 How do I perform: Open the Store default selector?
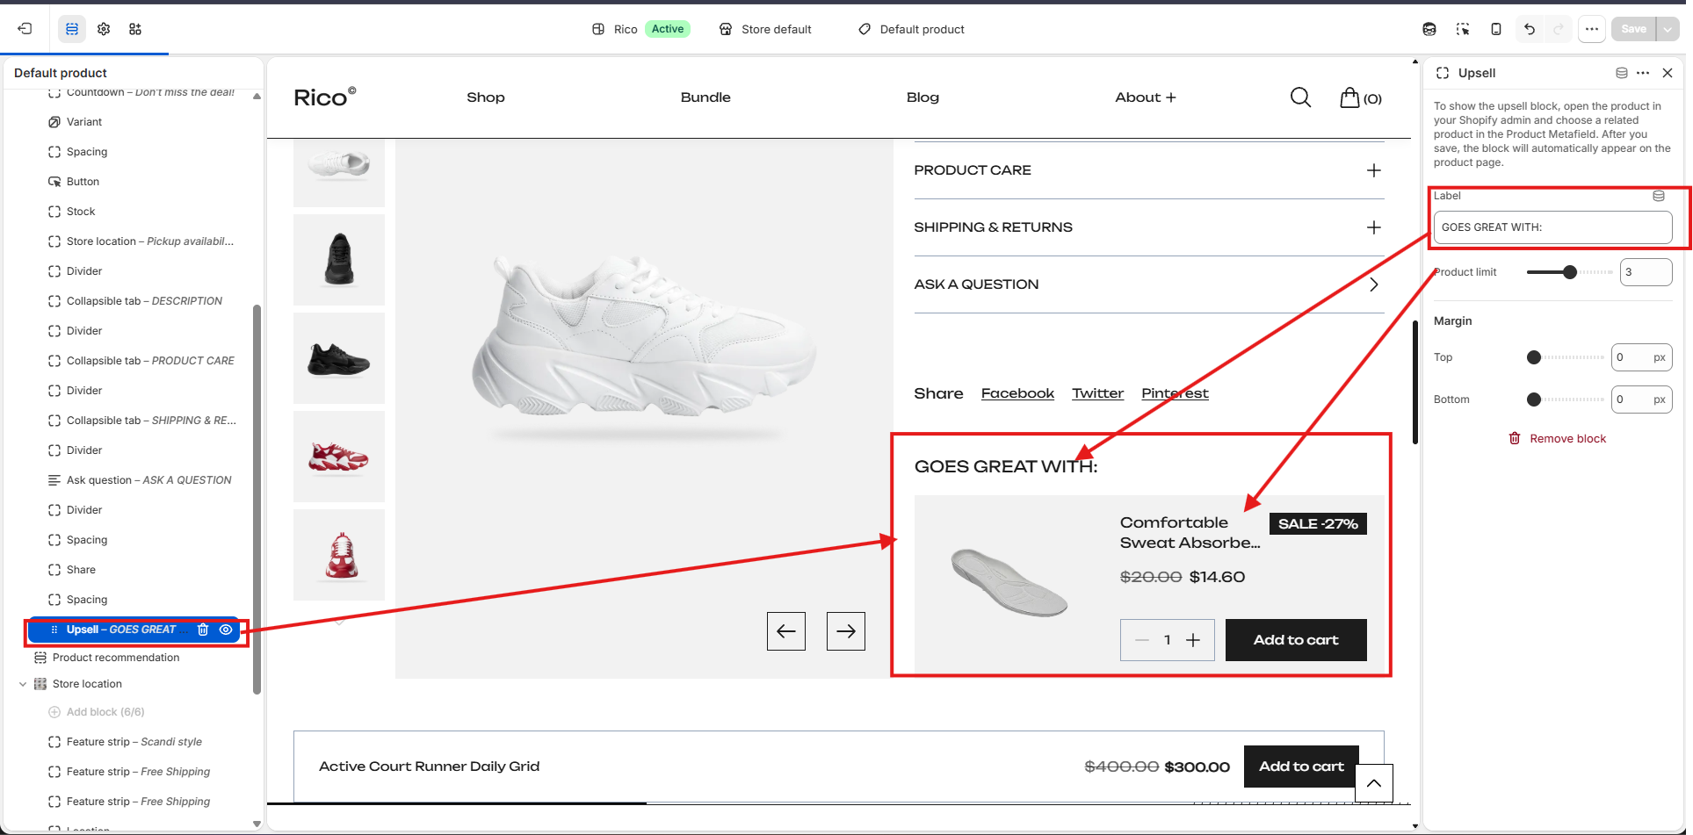pyautogui.click(x=765, y=29)
